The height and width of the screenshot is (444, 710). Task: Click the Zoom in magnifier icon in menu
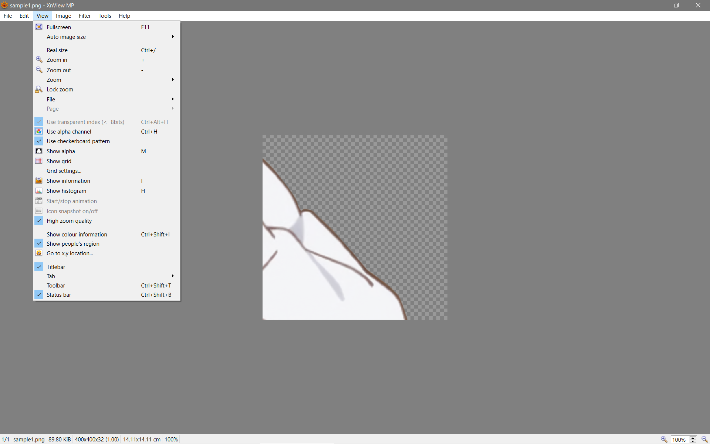(39, 60)
